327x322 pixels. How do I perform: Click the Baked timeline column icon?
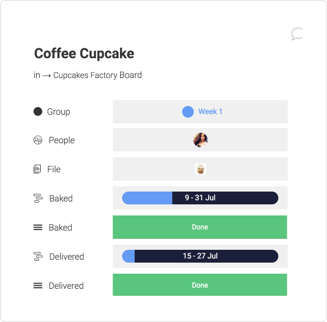tap(38, 199)
